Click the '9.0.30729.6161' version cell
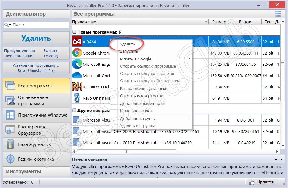Screen dimensions: 288x188 pyautogui.click(x=245, y=131)
